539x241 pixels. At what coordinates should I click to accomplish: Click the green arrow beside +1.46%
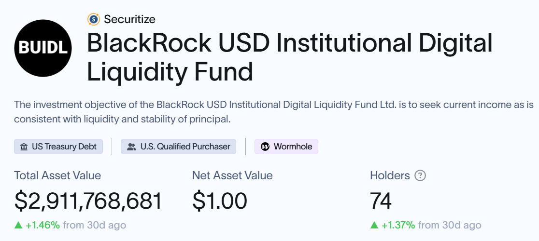[18, 225]
